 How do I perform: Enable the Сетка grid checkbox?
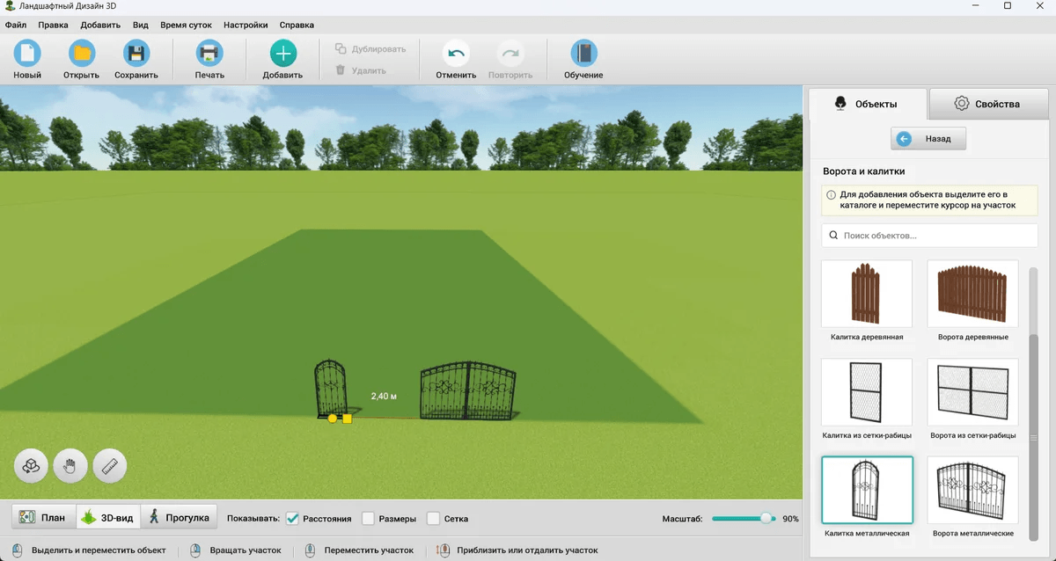(434, 519)
